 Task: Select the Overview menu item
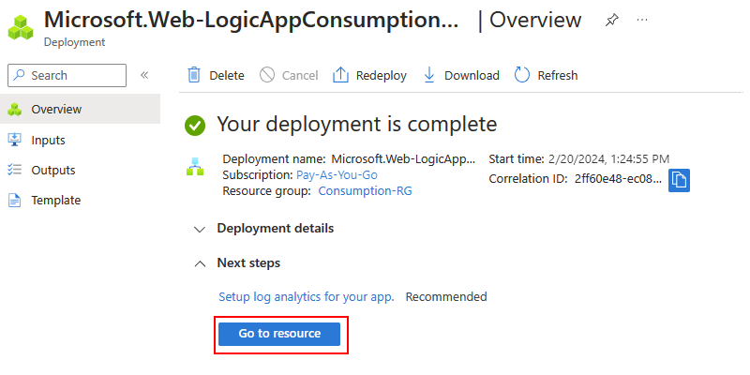[x=56, y=110]
